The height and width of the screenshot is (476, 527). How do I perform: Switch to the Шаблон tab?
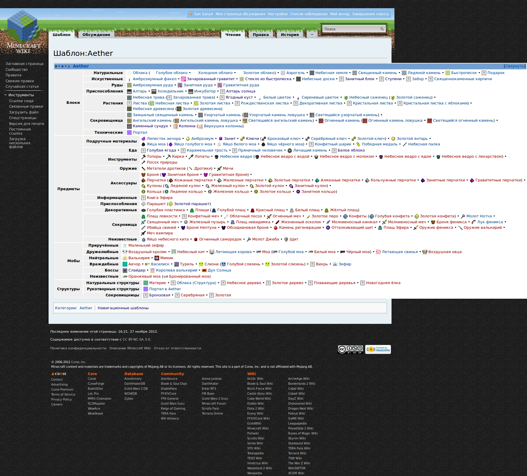[x=61, y=35]
